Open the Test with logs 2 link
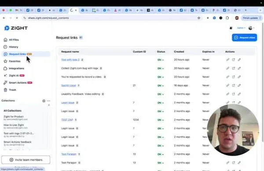Viewport: 264px width, 171px height. pyautogui.click(x=70, y=60)
